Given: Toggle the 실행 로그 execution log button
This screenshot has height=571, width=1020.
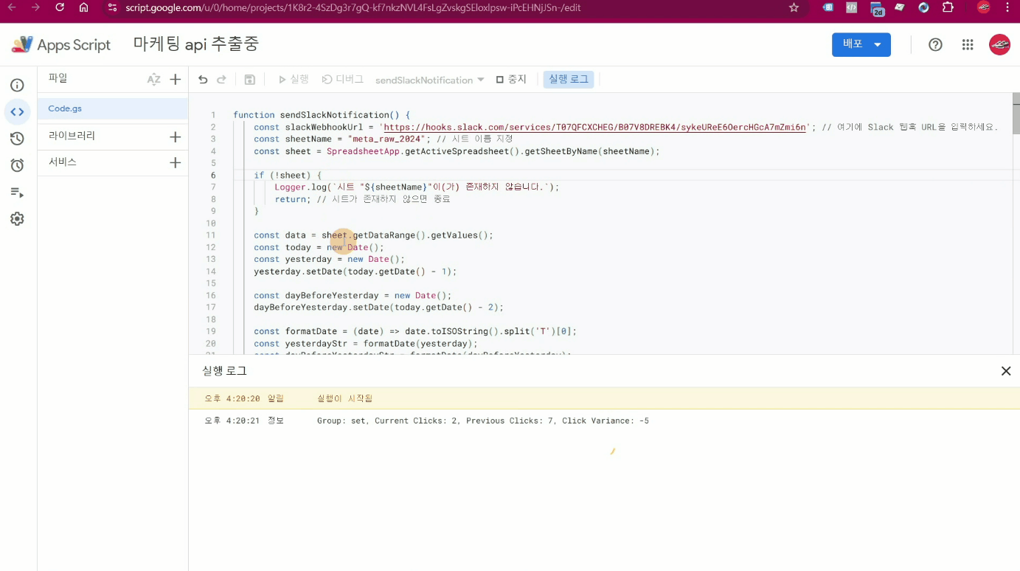Looking at the screenshot, I should [x=568, y=80].
